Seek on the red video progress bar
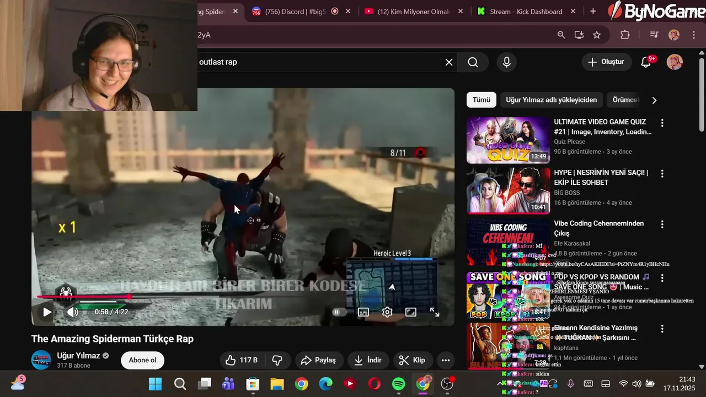The image size is (706, 397). coord(243,297)
